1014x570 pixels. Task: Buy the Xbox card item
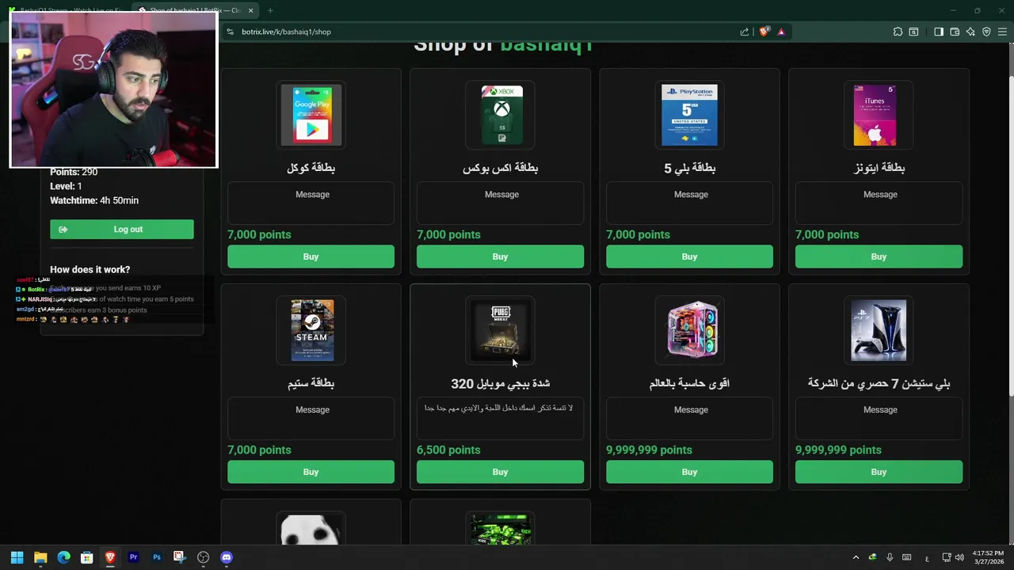(500, 256)
